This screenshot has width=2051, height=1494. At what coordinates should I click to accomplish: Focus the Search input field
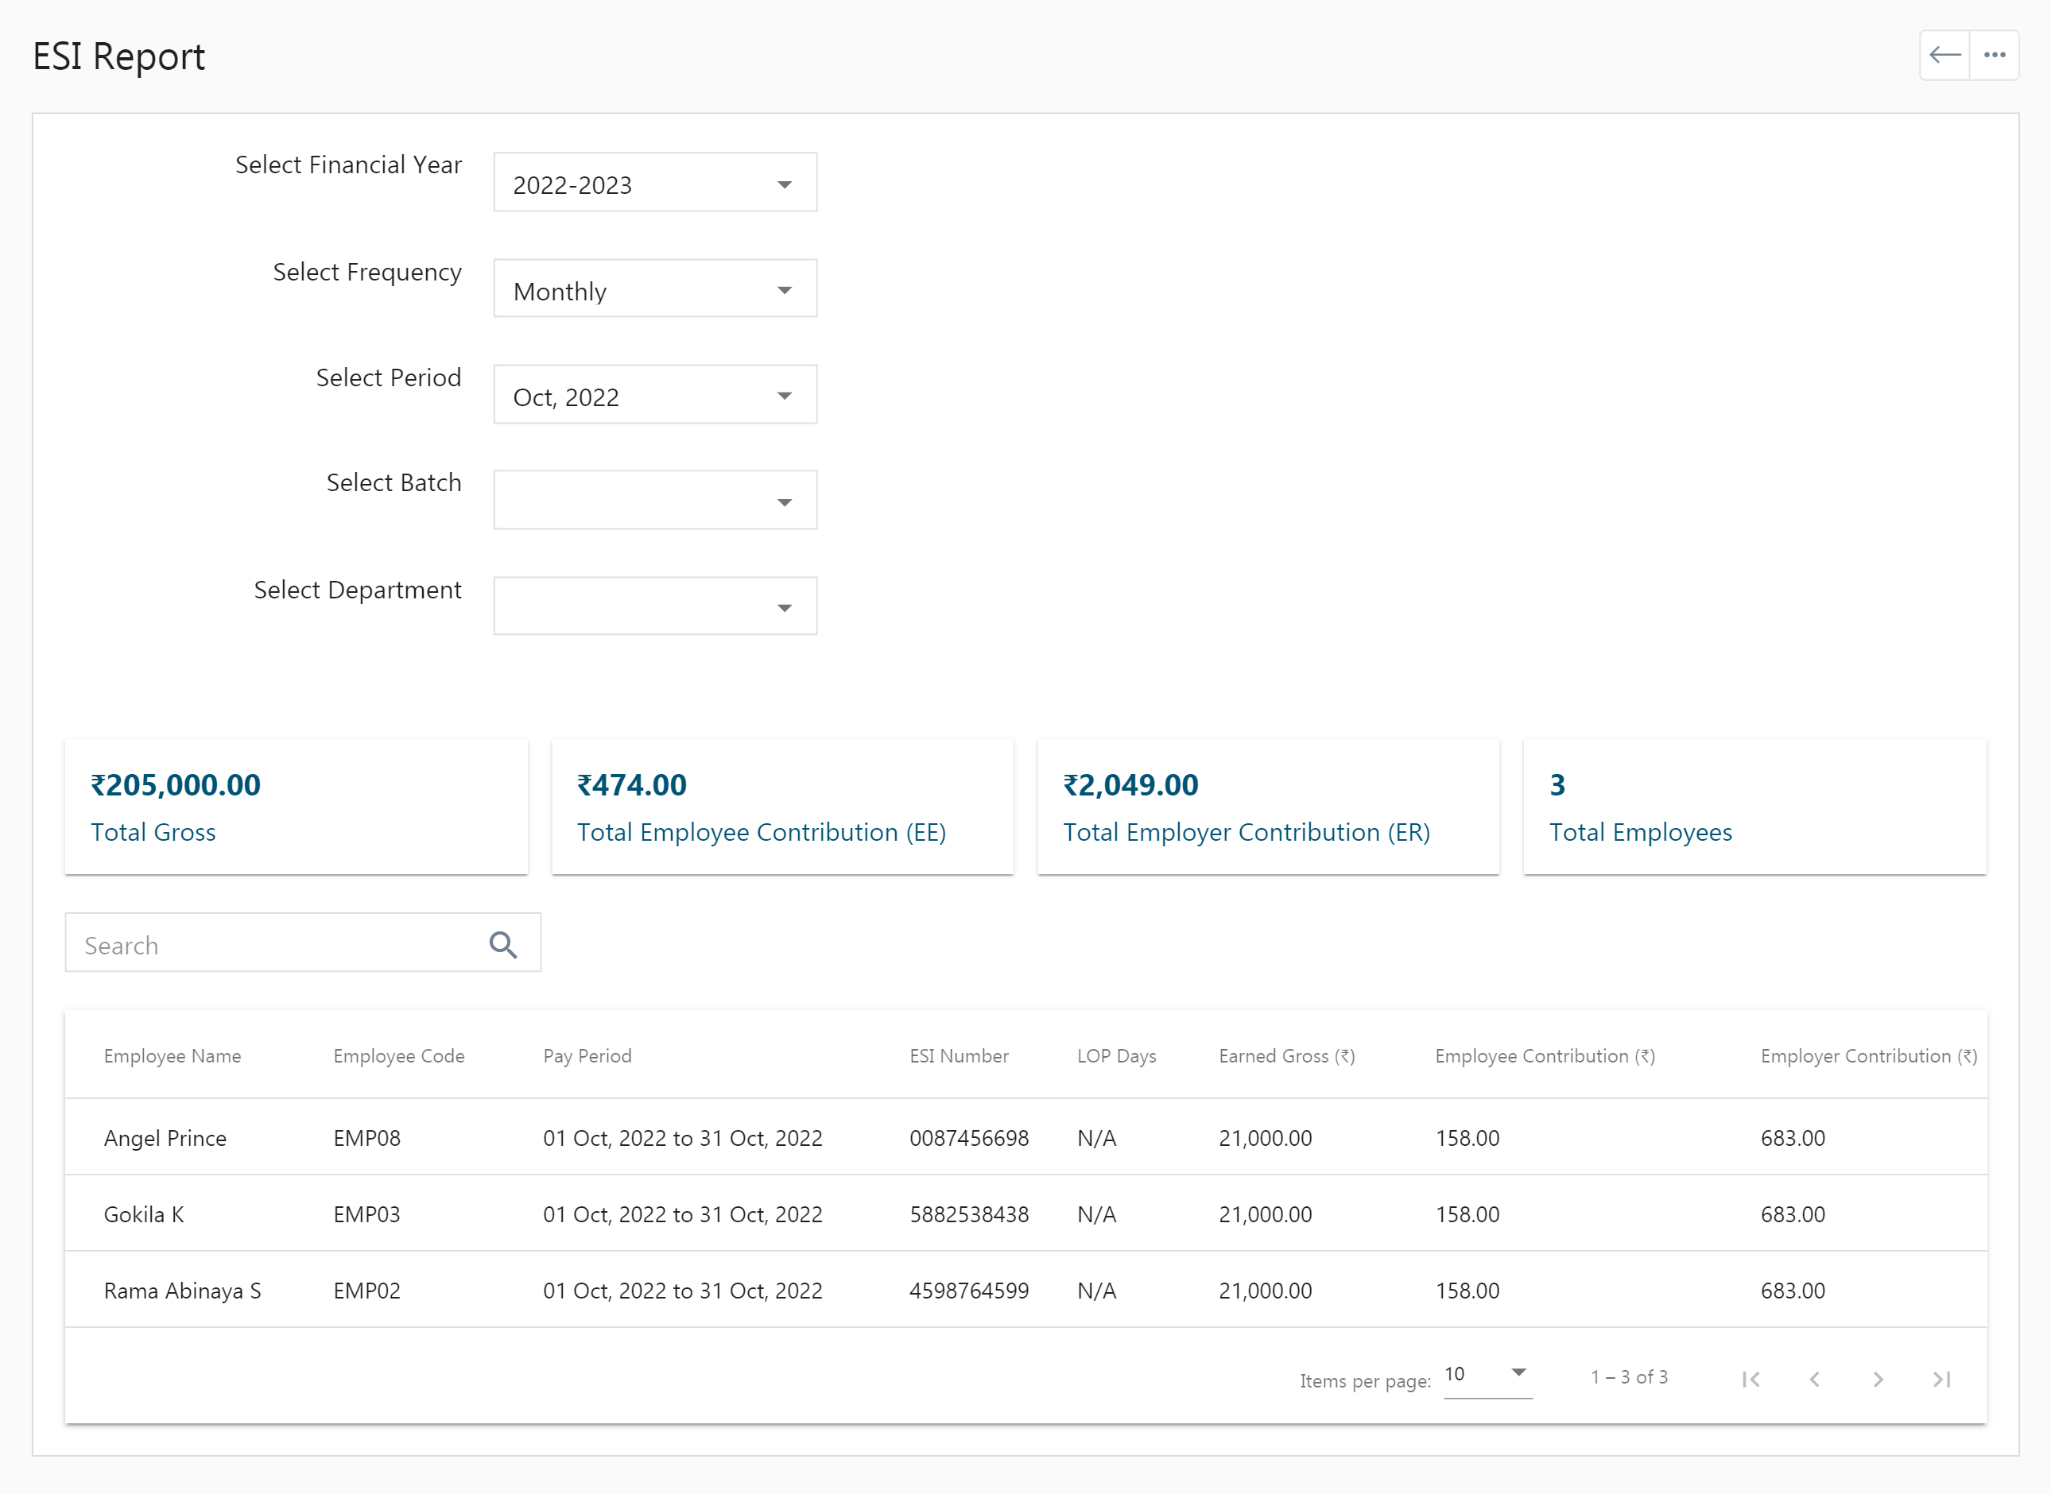303,943
